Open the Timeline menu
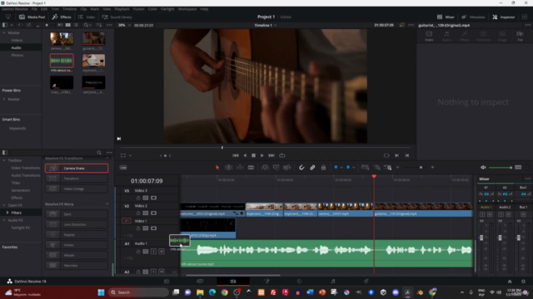 coord(69,9)
